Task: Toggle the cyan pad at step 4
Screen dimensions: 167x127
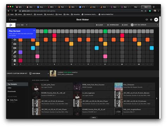Action: point(33,48)
